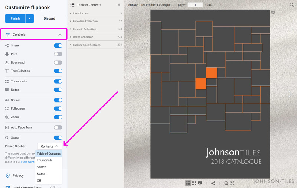Click the Share icon in Controls list
297x188 pixels.
(x=7, y=45)
